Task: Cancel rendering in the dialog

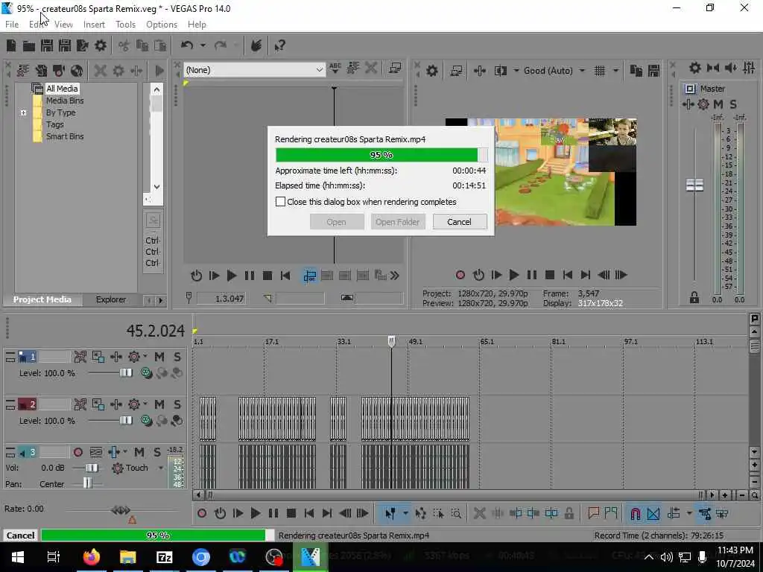Action: (459, 222)
